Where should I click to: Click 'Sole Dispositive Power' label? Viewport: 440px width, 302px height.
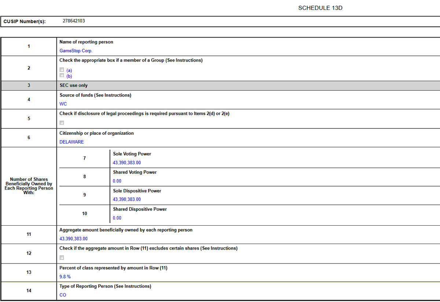click(x=137, y=191)
